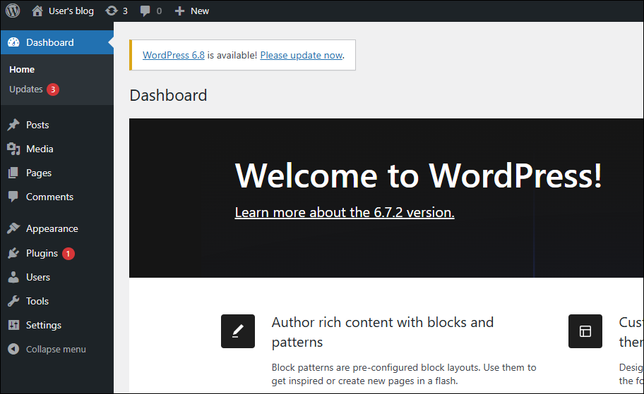Open Learn more about 6.7.2 version link
The height and width of the screenshot is (394, 644).
pos(345,212)
